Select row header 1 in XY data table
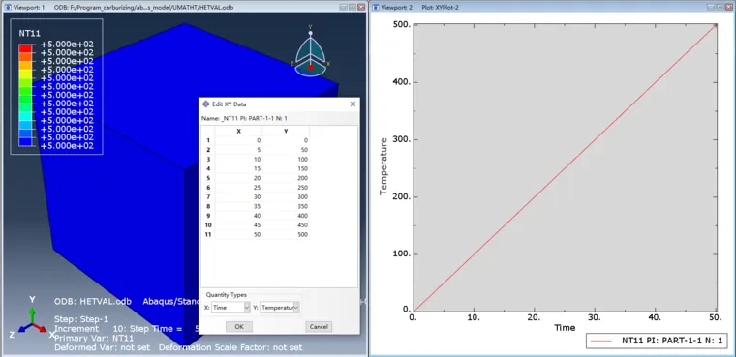 coord(208,140)
